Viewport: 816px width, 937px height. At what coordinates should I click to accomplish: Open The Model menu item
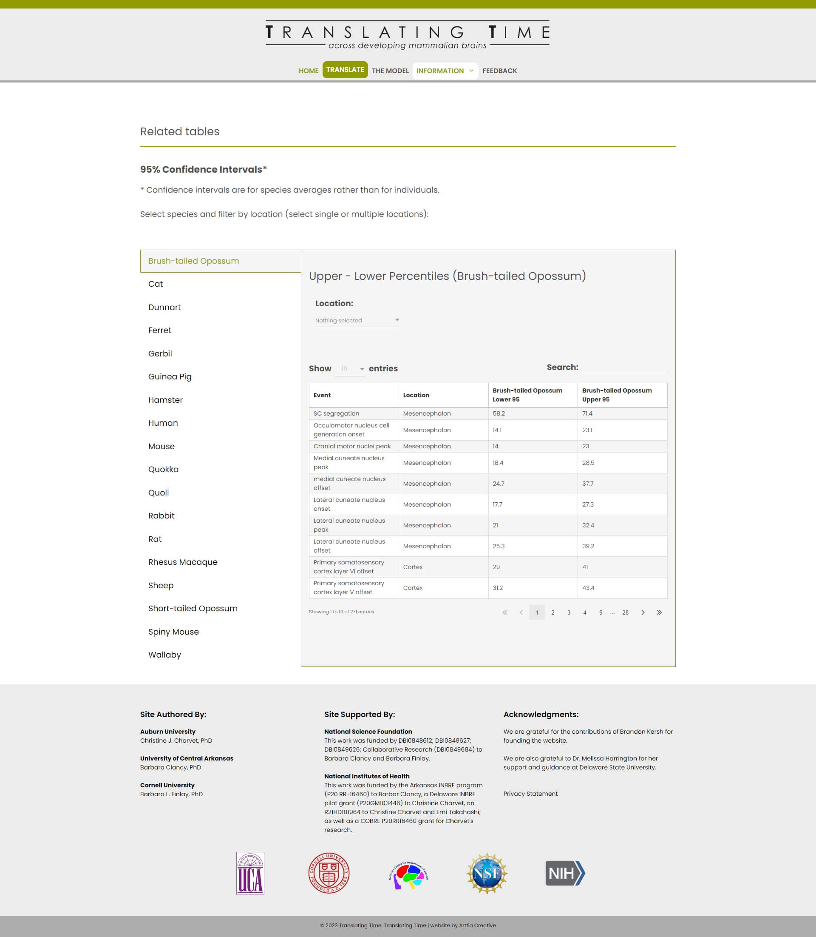(390, 71)
